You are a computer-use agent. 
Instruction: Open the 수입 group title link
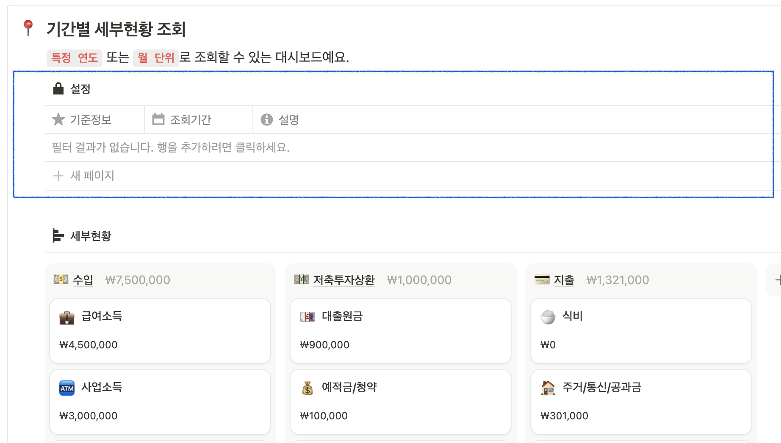83,279
